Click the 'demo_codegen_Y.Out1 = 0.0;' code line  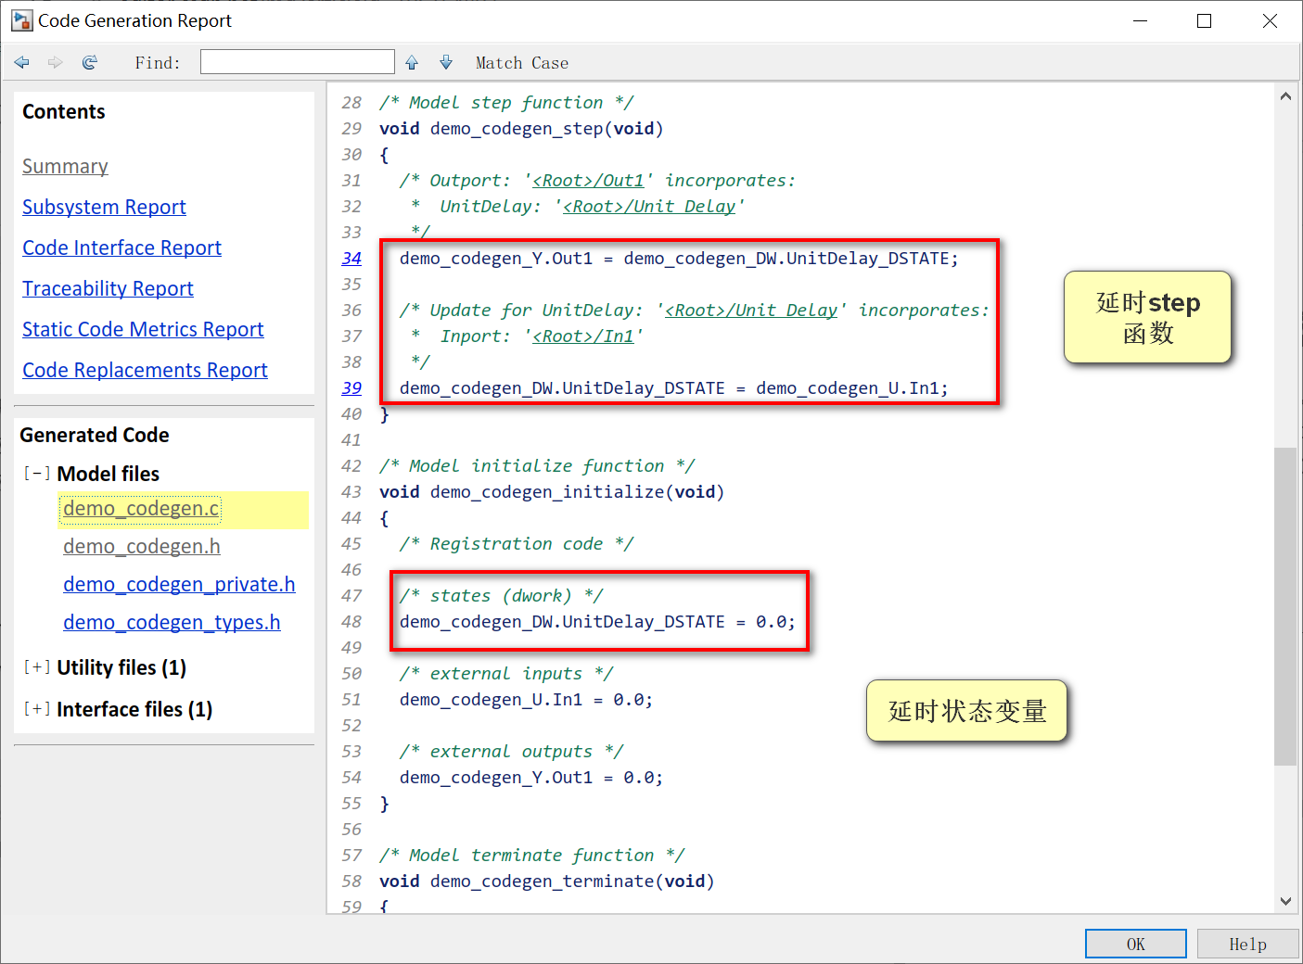(x=531, y=778)
